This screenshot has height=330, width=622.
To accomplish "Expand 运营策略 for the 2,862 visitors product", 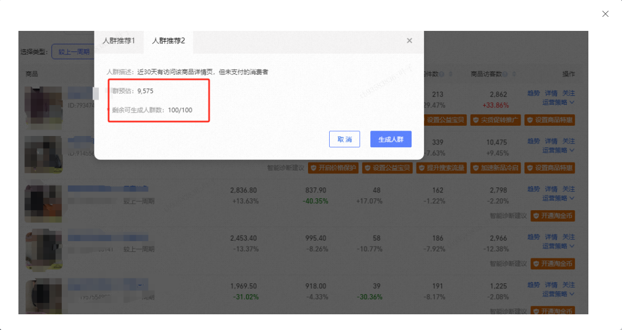I will point(559,102).
